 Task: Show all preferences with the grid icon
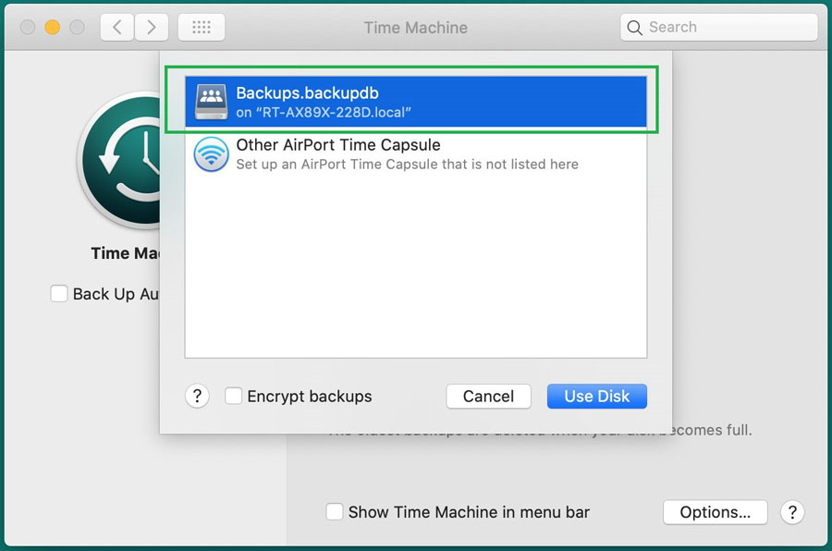click(x=202, y=27)
